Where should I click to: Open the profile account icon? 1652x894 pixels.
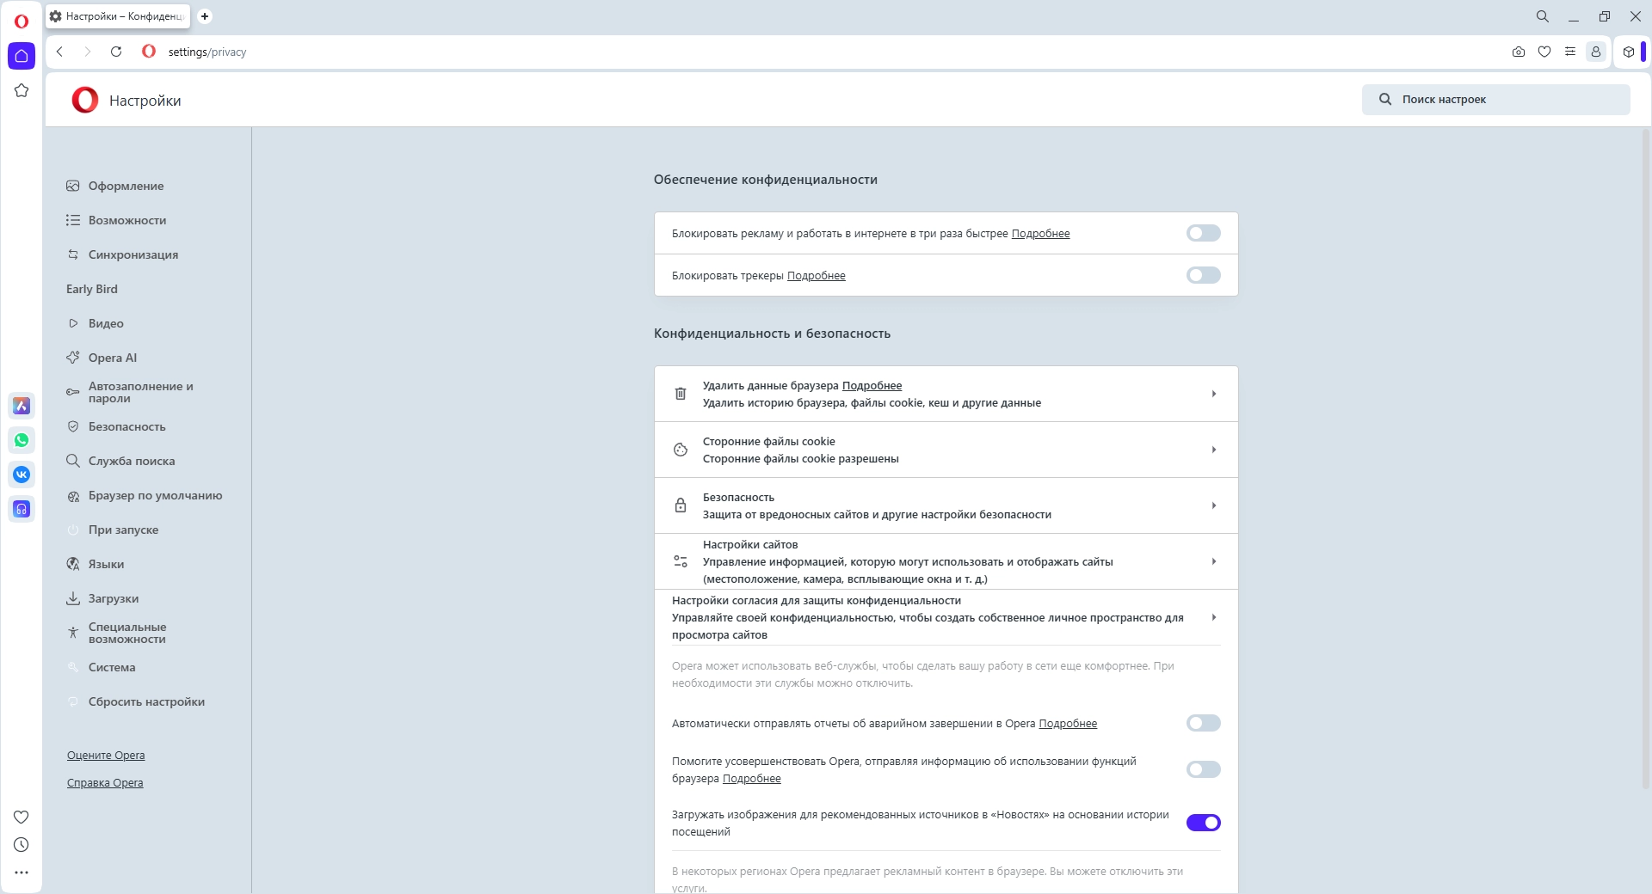tap(1596, 52)
